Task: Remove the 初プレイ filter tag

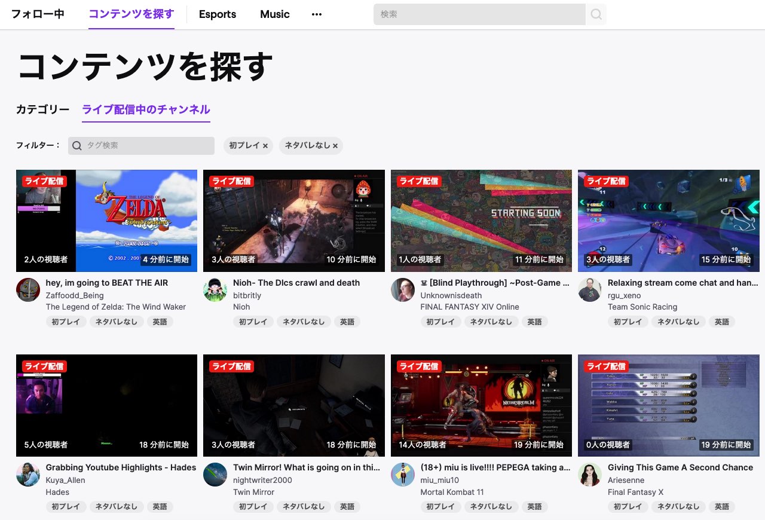Action: (x=265, y=146)
